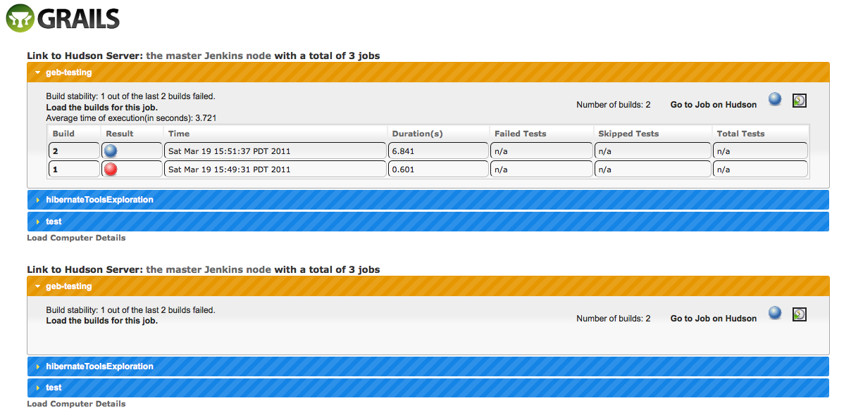Click duration value 6.841
The width and height of the screenshot is (851, 415).
click(x=438, y=151)
